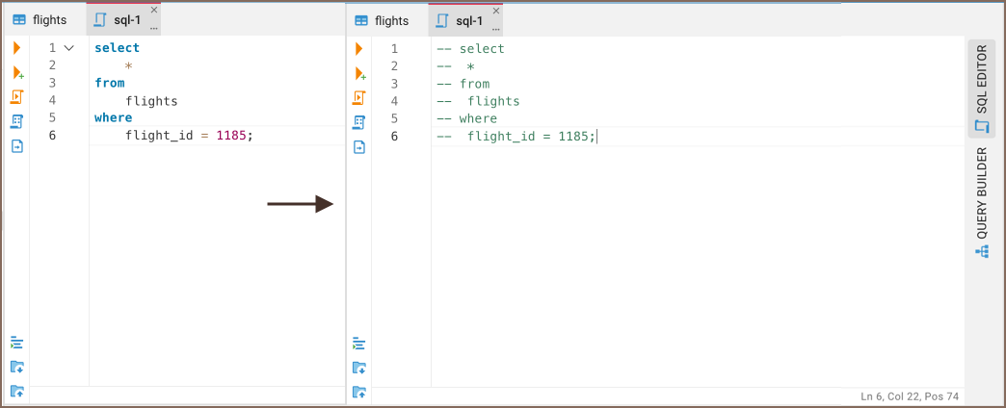Run query with left panel execute icon
Image resolution: width=1006 pixels, height=408 pixels.
coord(17,48)
